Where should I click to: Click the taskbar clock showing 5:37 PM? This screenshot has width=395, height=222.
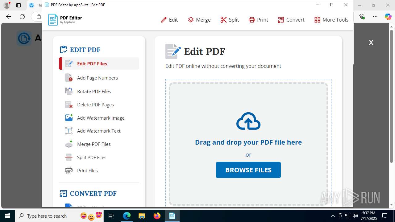tap(368, 216)
